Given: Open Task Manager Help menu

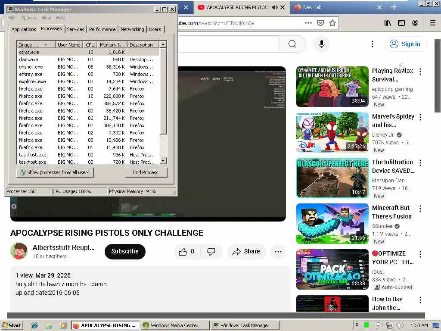Looking at the screenshot, I should [x=60, y=18].
